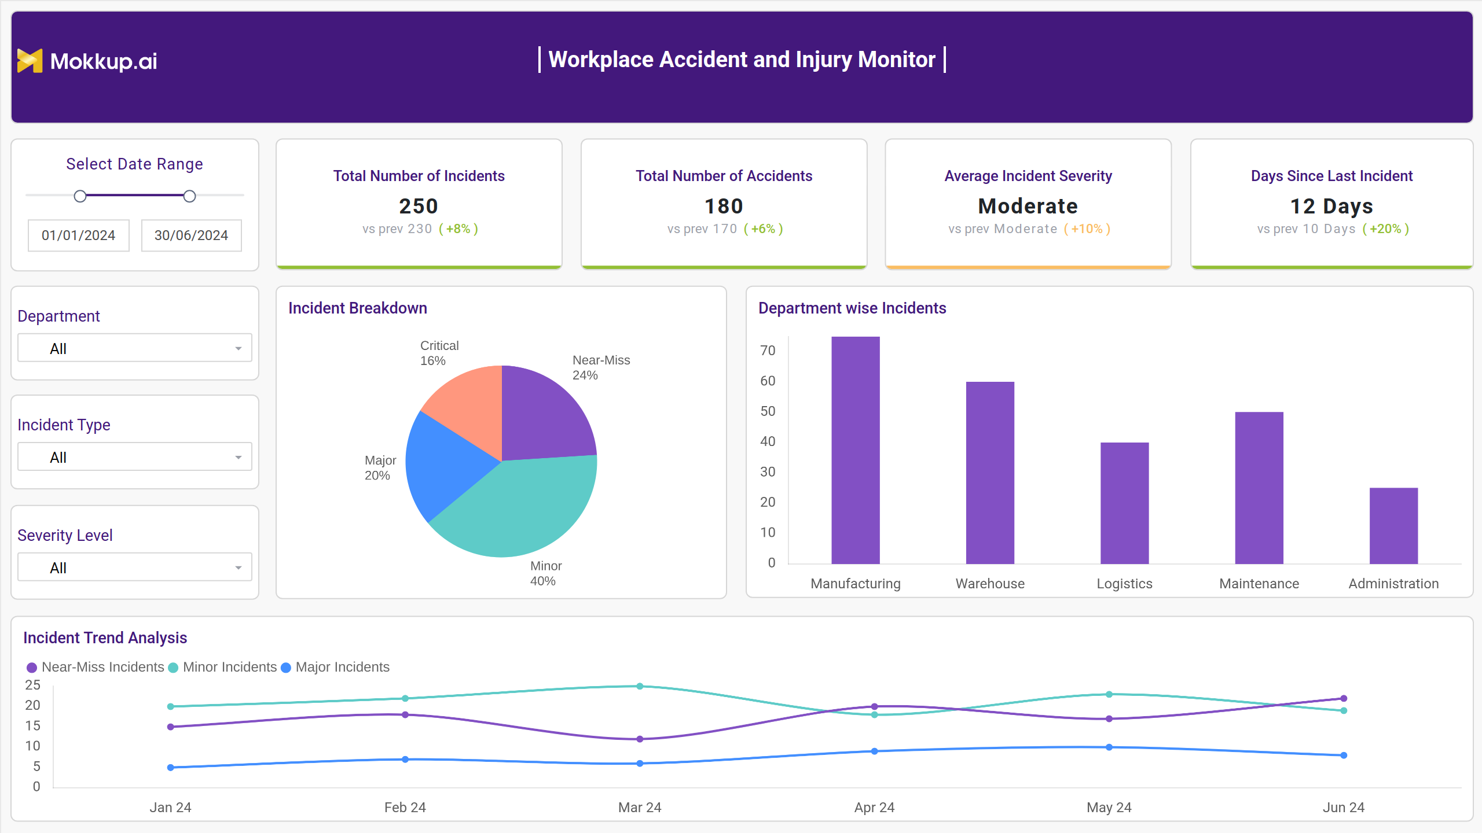Click the Maintenance bar
This screenshot has width=1482, height=833.
(1259, 488)
